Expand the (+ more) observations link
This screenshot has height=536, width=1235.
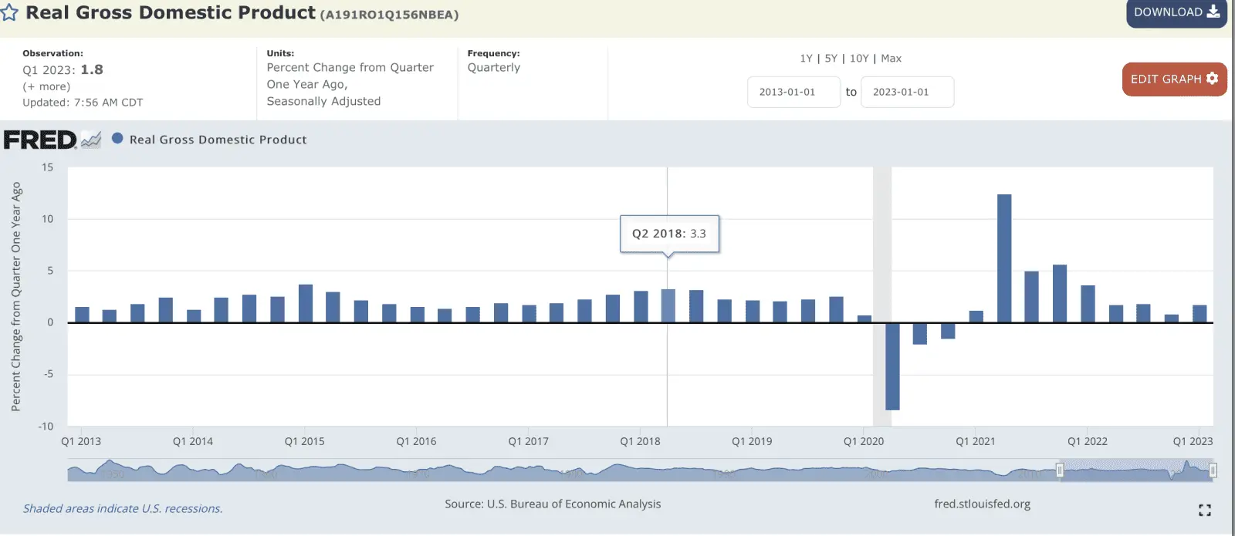pos(46,87)
